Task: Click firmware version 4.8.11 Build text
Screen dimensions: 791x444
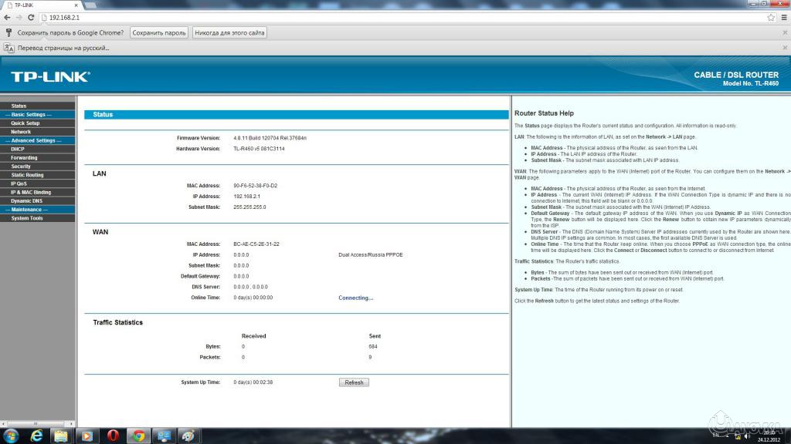Action: click(270, 138)
